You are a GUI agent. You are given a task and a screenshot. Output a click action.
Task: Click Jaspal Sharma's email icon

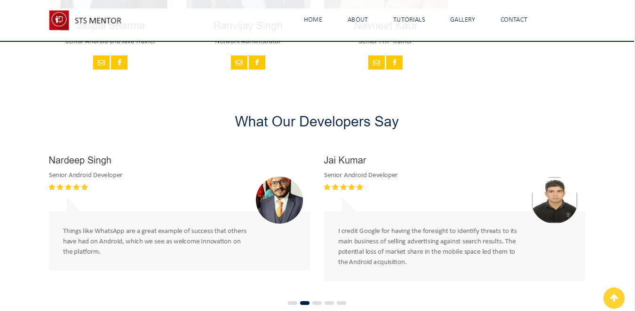(101, 62)
